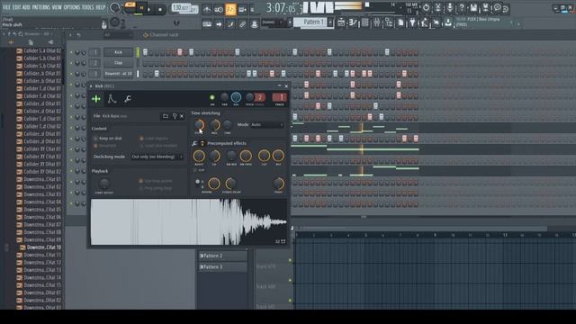Adjust the PAN knob in Kick window

(x=224, y=97)
